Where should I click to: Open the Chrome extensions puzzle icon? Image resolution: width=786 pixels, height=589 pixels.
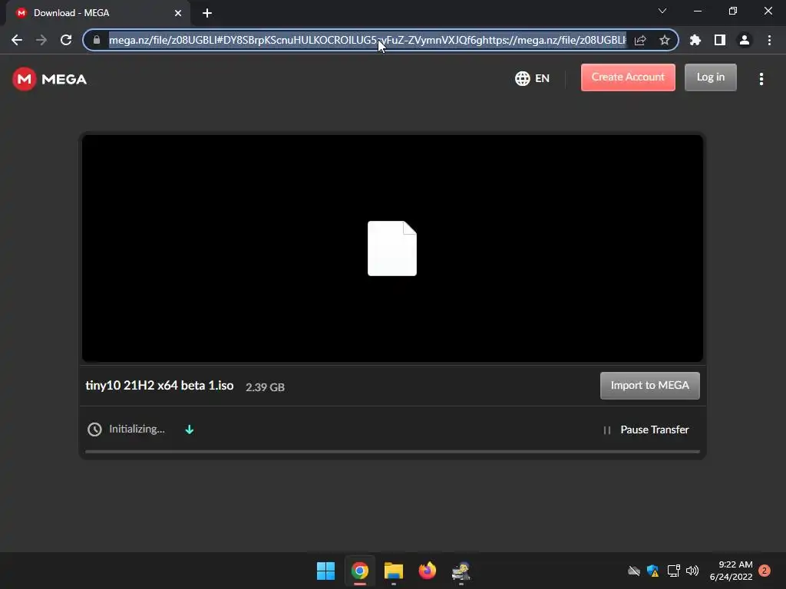click(x=695, y=40)
